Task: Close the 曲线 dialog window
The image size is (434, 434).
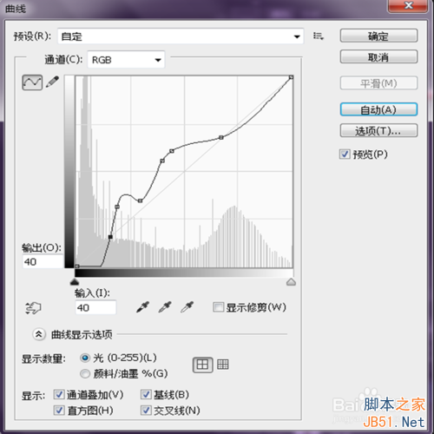Action: pos(408,6)
